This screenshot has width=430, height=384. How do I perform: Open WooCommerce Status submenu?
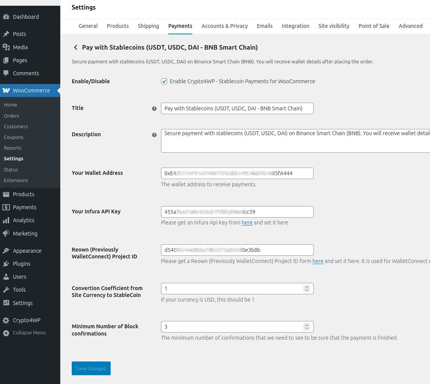11,169
